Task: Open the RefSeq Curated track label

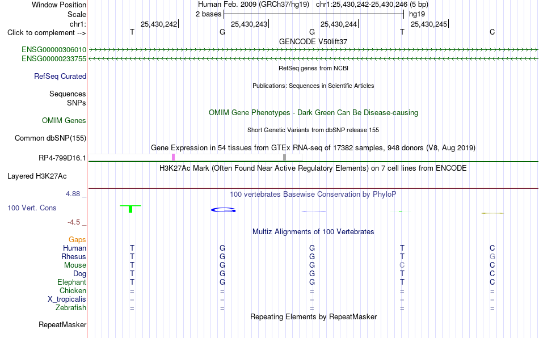Action: 60,76
